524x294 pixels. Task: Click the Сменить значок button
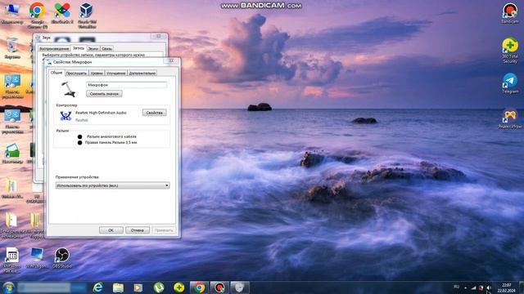(x=104, y=94)
